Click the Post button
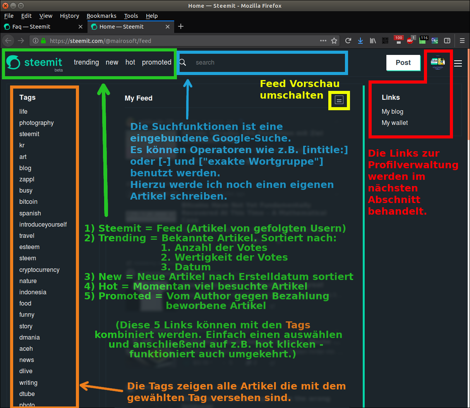This screenshot has height=408, width=470. tap(403, 63)
